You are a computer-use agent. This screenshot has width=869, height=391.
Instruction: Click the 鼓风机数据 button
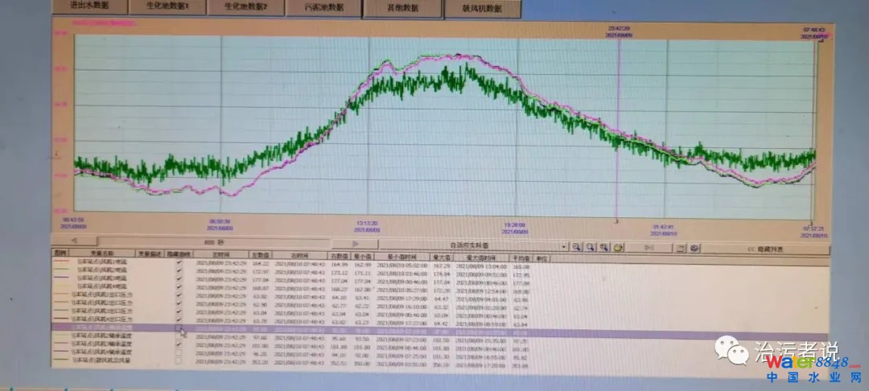click(483, 9)
